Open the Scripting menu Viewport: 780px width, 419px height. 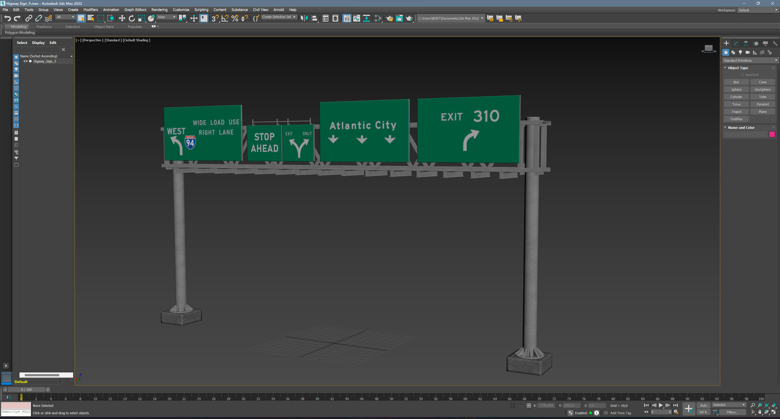201,10
